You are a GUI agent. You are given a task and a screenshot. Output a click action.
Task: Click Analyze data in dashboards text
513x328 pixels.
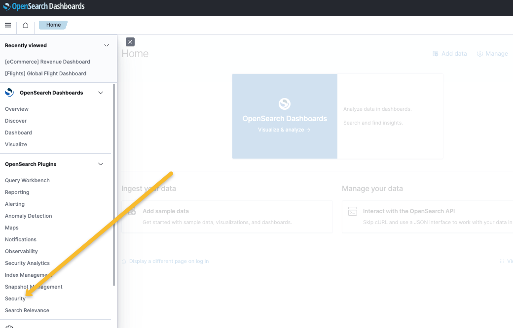click(377, 109)
